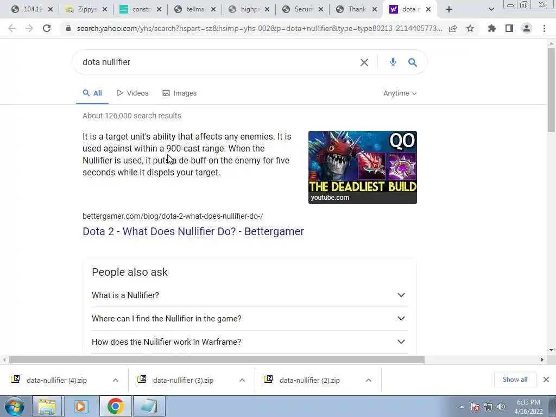Start voice search with microphone icon

[393, 62]
